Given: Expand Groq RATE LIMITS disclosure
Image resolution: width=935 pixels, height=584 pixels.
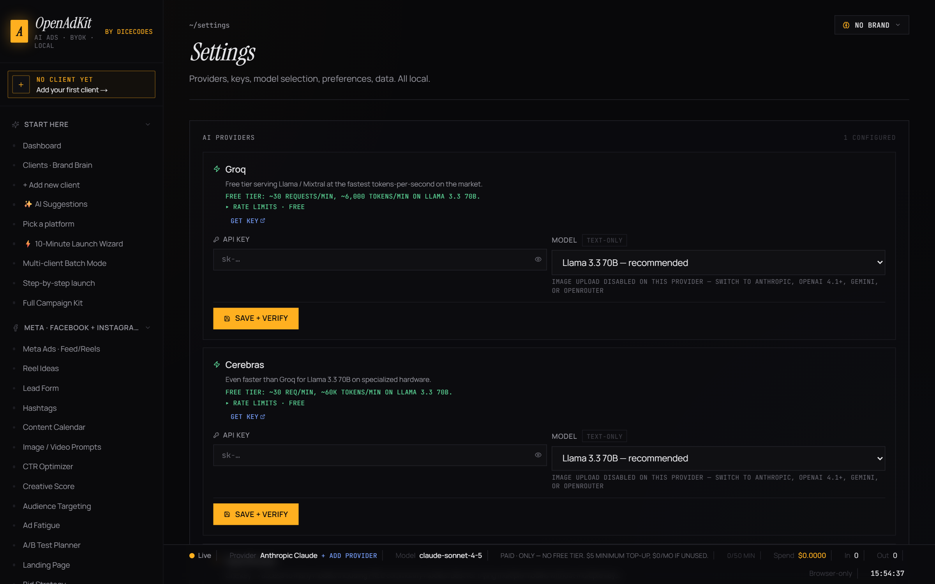Looking at the screenshot, I should (x=265, y=207).
